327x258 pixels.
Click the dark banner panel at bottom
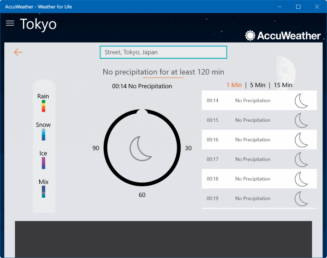pos(163,239)
